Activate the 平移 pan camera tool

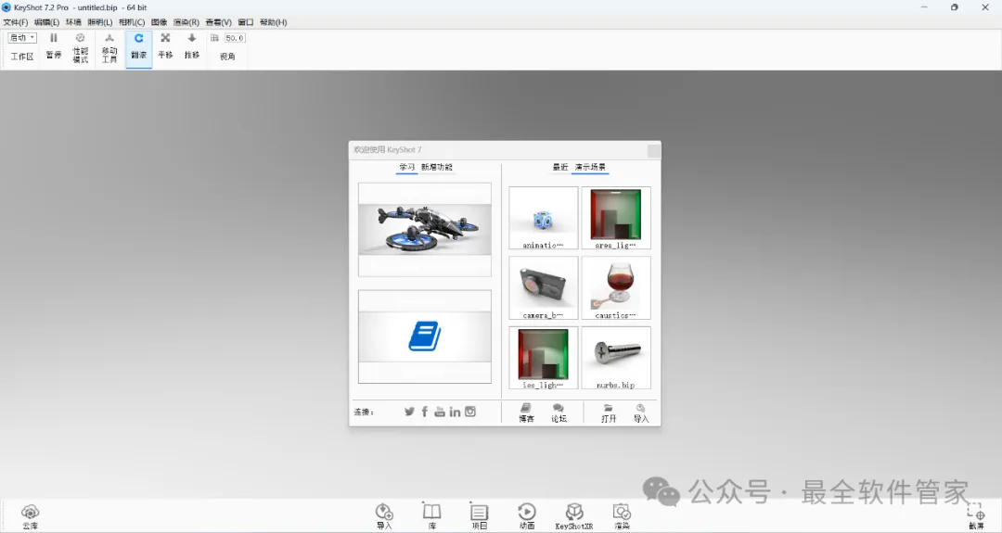(x=165, y=46)
